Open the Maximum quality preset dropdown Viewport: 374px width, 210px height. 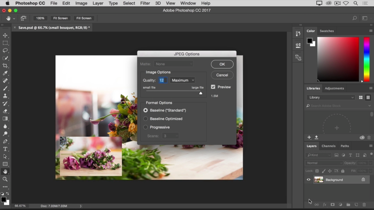(183, 80)
